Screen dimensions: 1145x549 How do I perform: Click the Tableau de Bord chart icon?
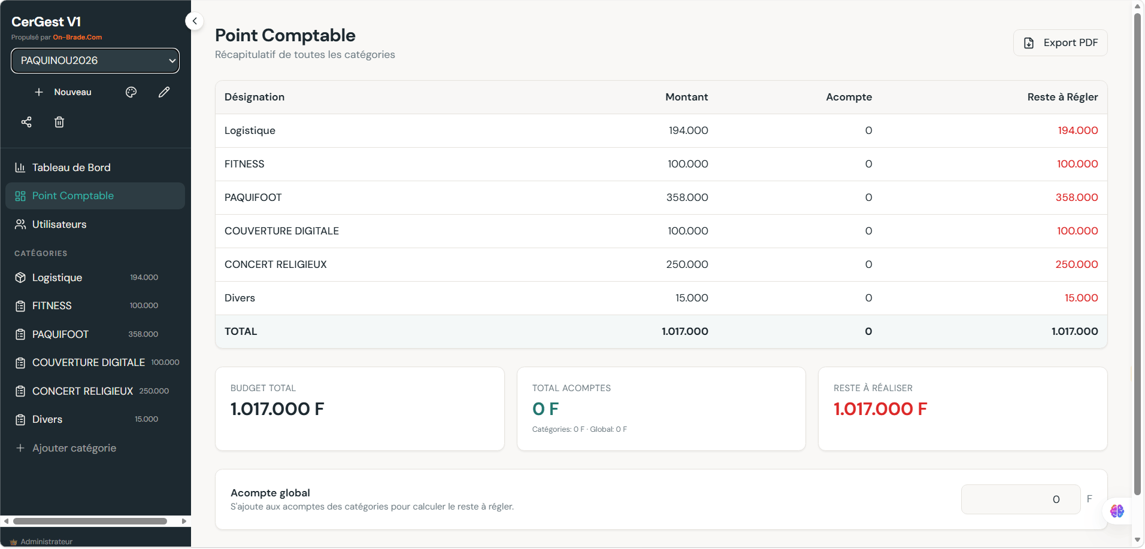pos(20,167)
